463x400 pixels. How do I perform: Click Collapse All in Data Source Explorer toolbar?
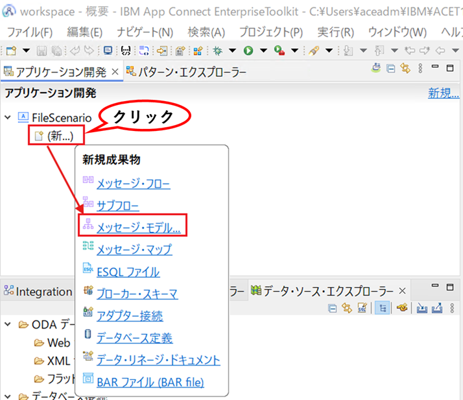[x=333, y=309]
